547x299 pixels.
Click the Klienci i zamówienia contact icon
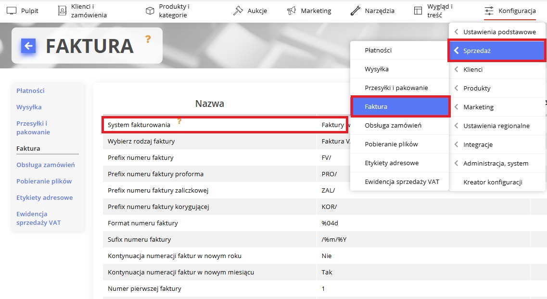pos(62,11)
